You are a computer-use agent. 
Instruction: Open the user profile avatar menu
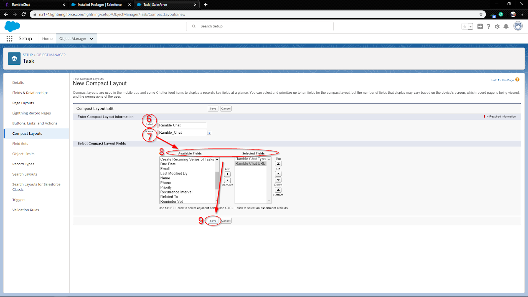point(518,26)
